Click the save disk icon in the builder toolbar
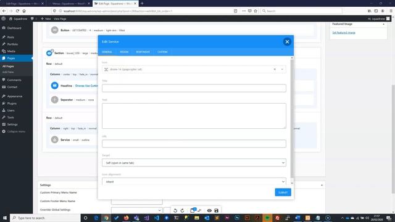Image resolution: width=395 pixels, height=222 pixels. click(x=217, y=210)
